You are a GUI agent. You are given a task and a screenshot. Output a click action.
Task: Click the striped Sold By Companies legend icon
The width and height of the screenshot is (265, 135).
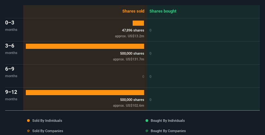28,131
